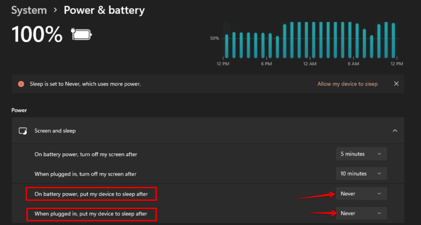Click the 12 AM label on battery chart
The image size is (421, 225).
[x=310, y=64]
